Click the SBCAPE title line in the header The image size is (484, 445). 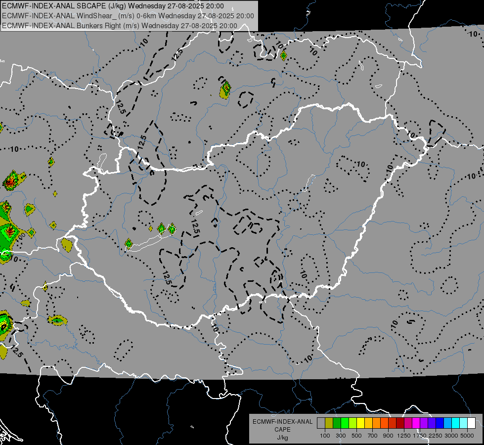coord(113,6)
